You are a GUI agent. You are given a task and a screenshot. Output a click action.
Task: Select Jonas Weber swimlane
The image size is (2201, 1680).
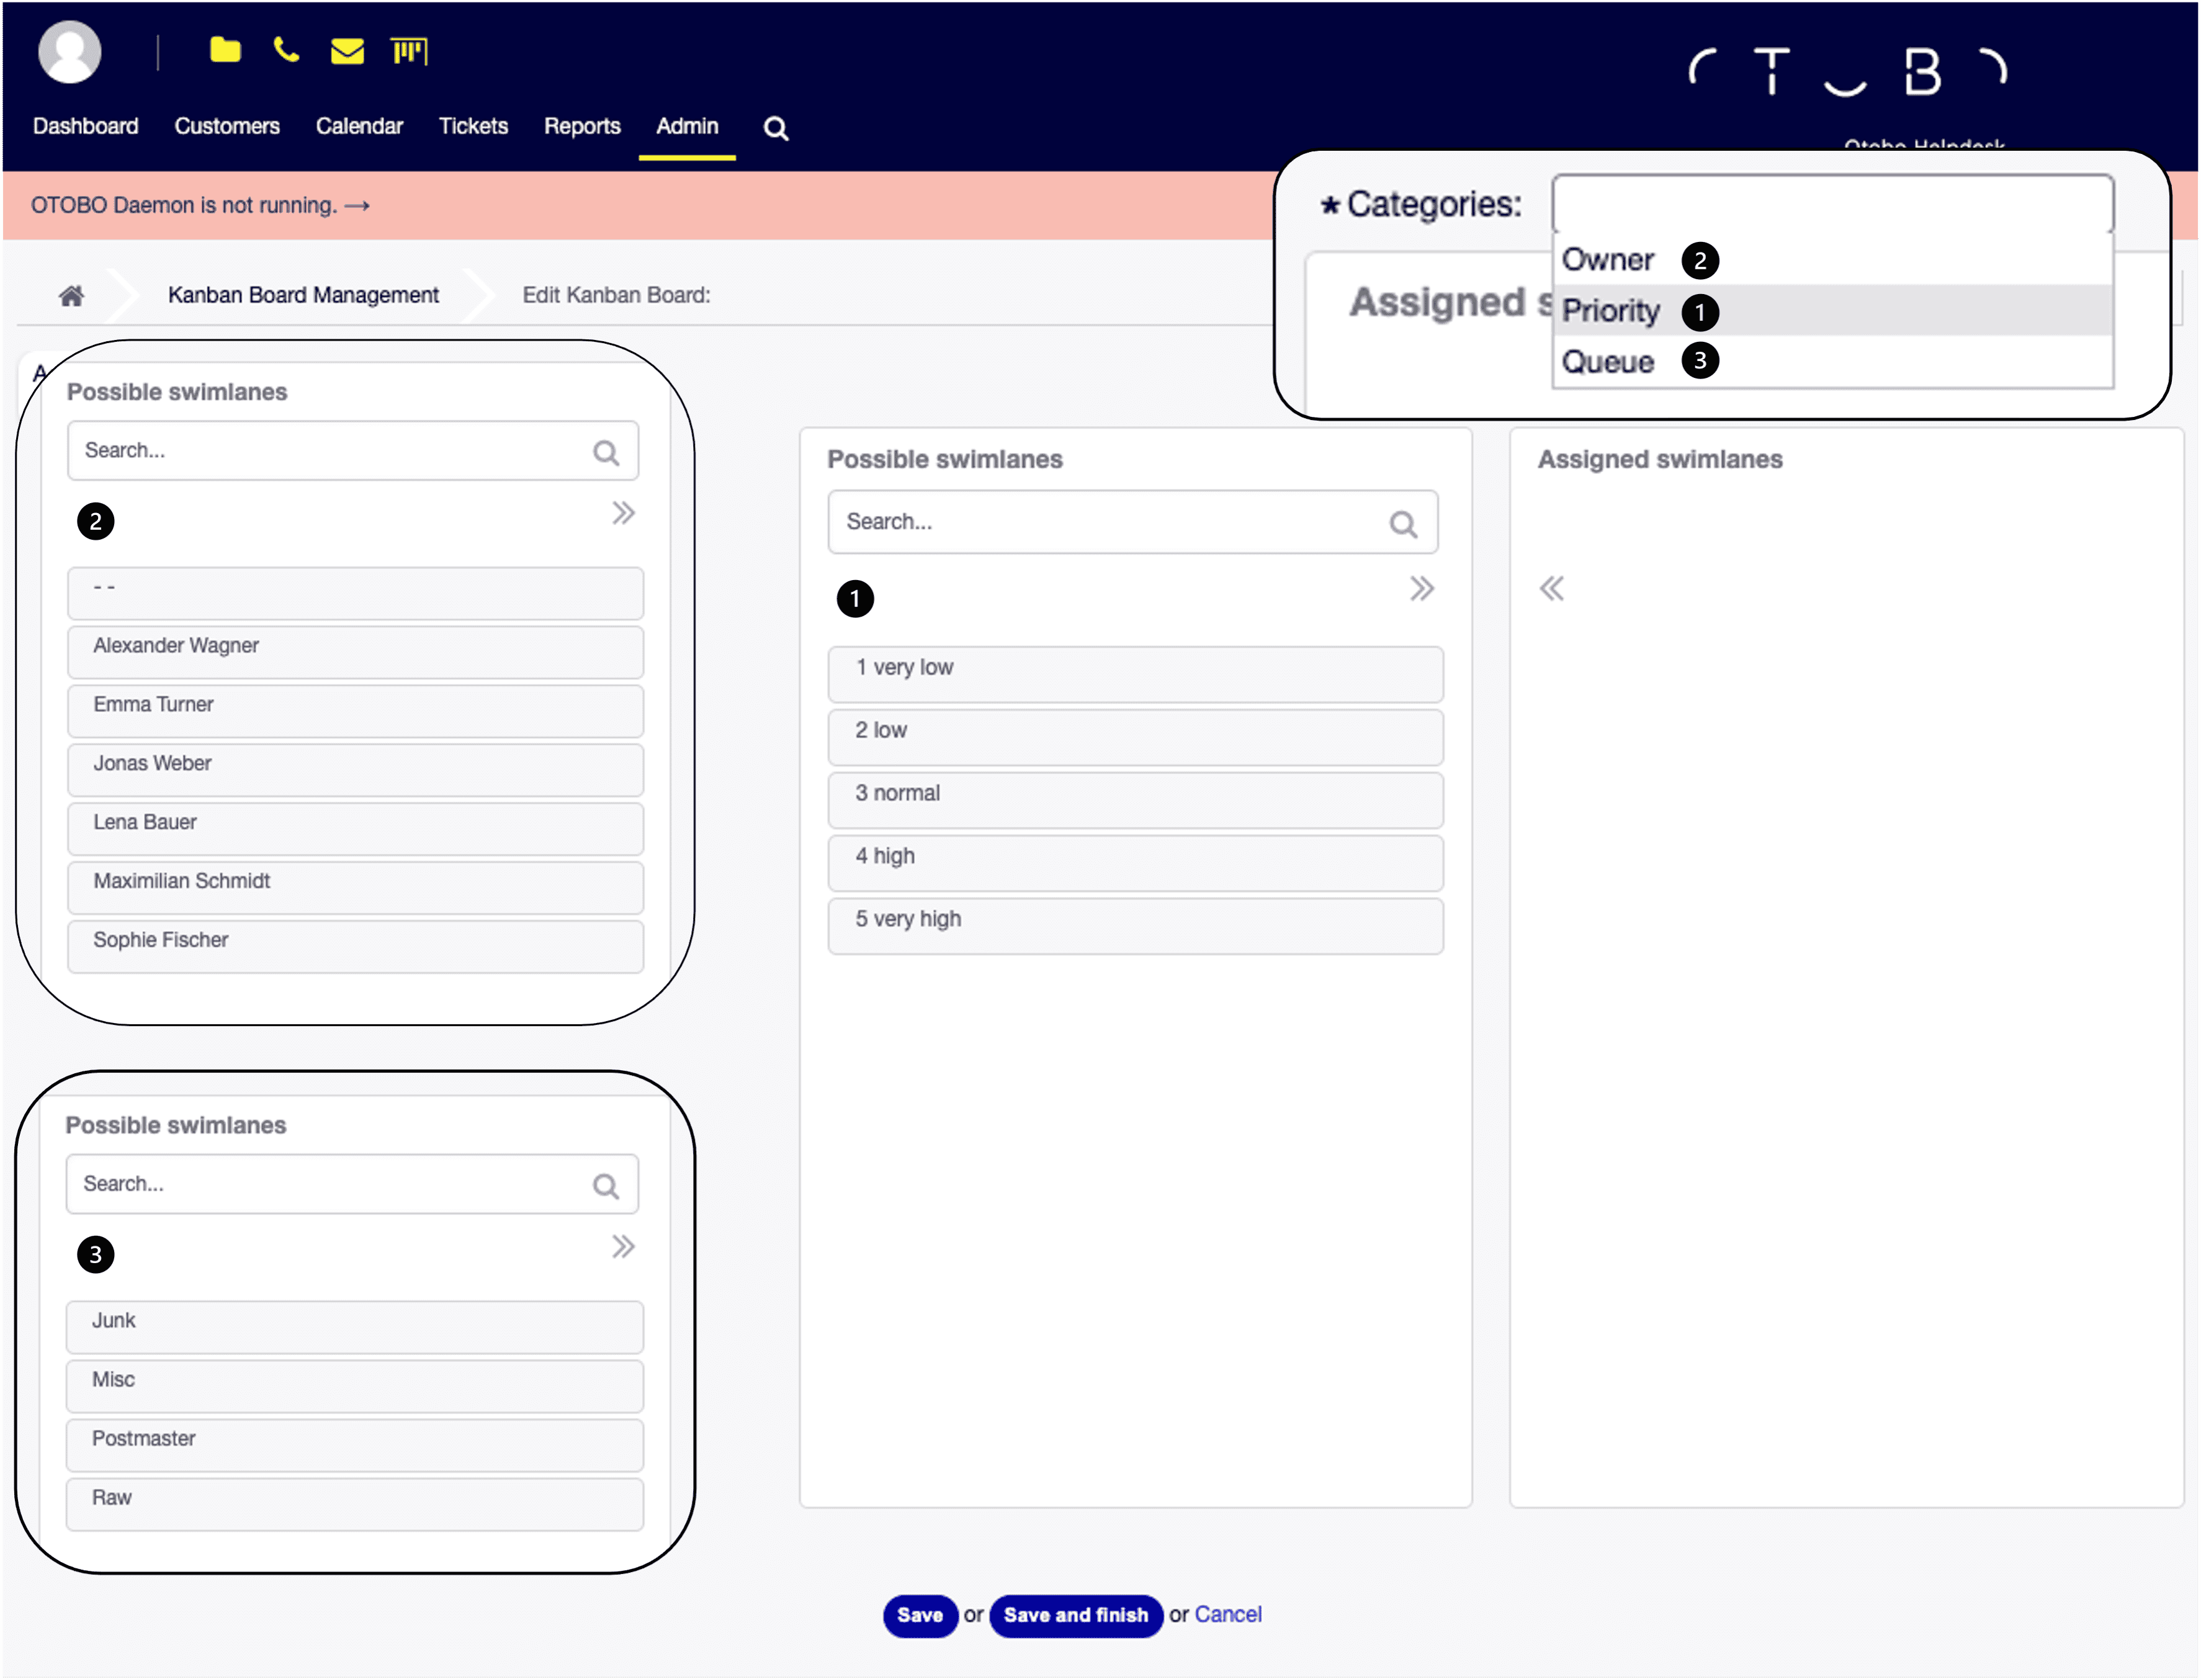pyautogui.click(x=355, y=770)
